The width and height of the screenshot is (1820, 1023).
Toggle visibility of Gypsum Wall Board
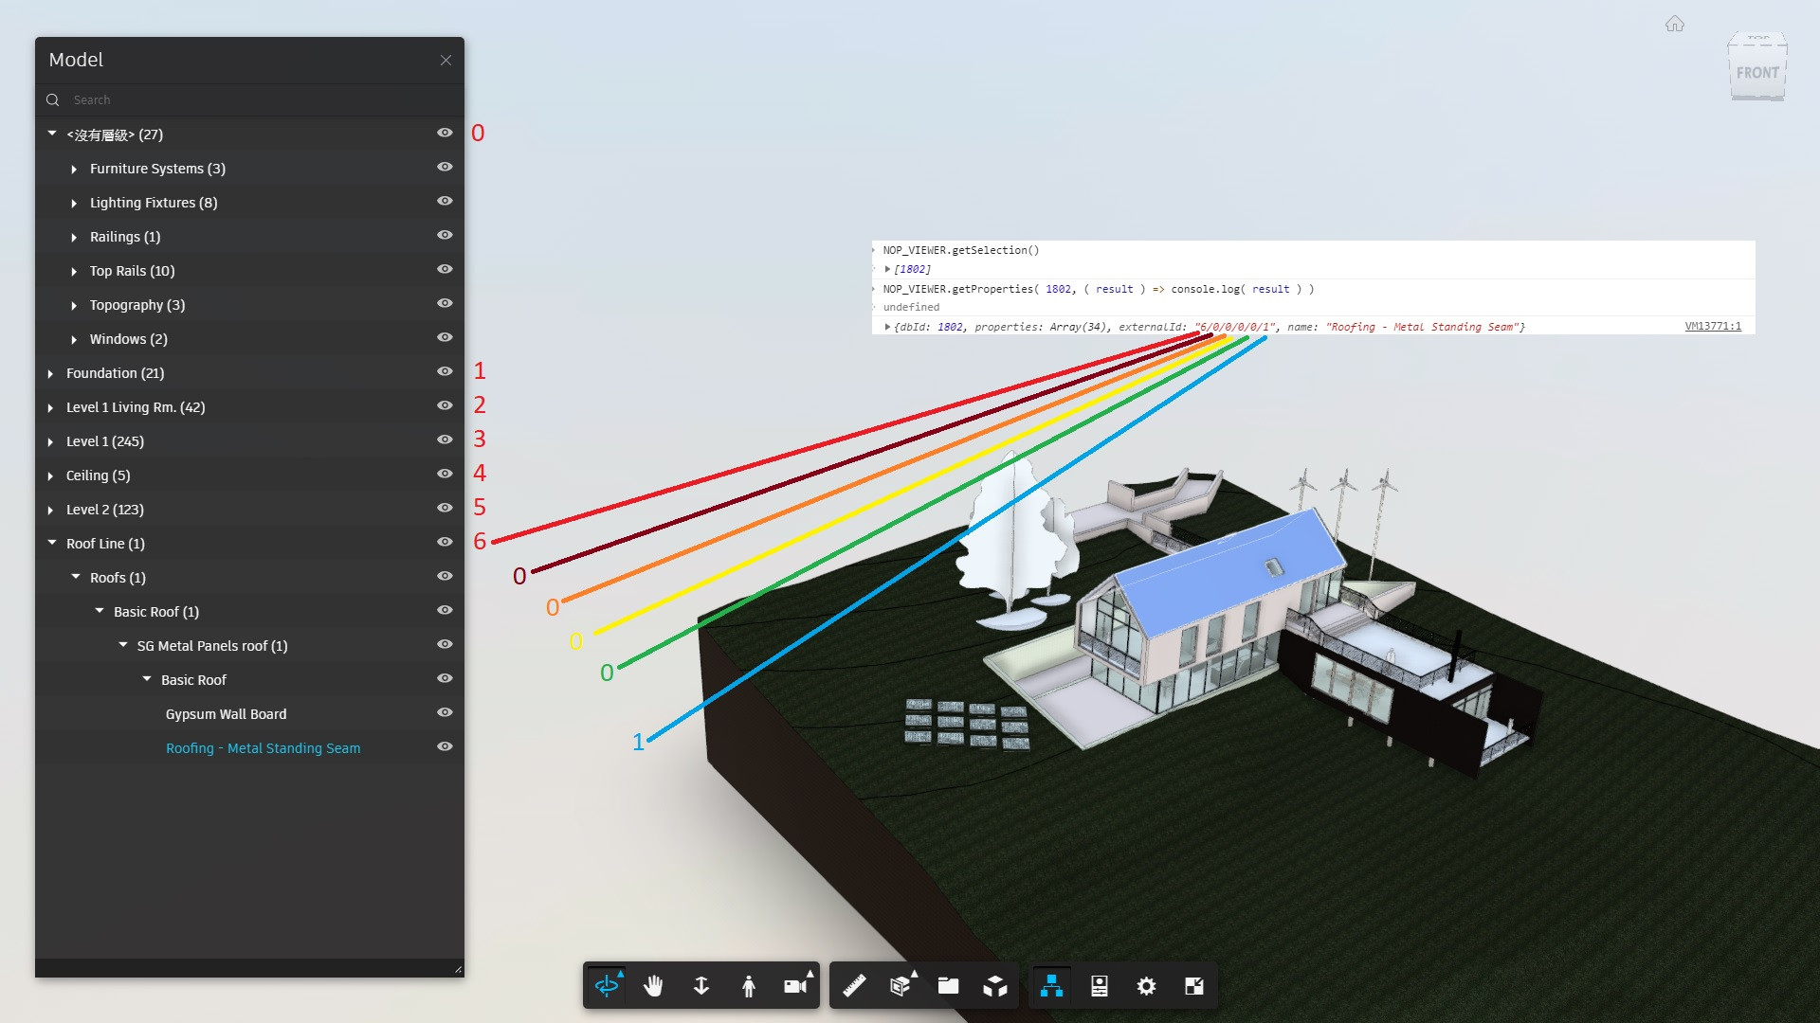point(445,712)
